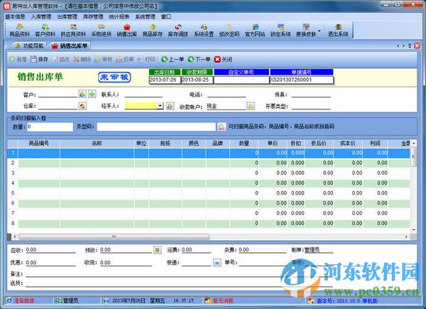The height and width of the screenshot is (309, 426).
Task: Click the 删除 button
Action: point(82,59)
